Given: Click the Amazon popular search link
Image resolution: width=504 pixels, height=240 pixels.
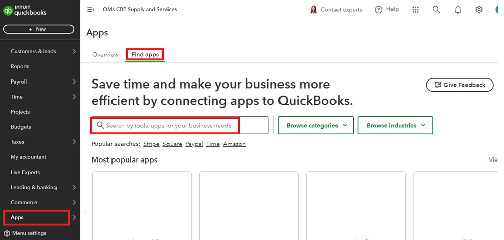Looking at the screenshot, I should (x=234, y=144).
